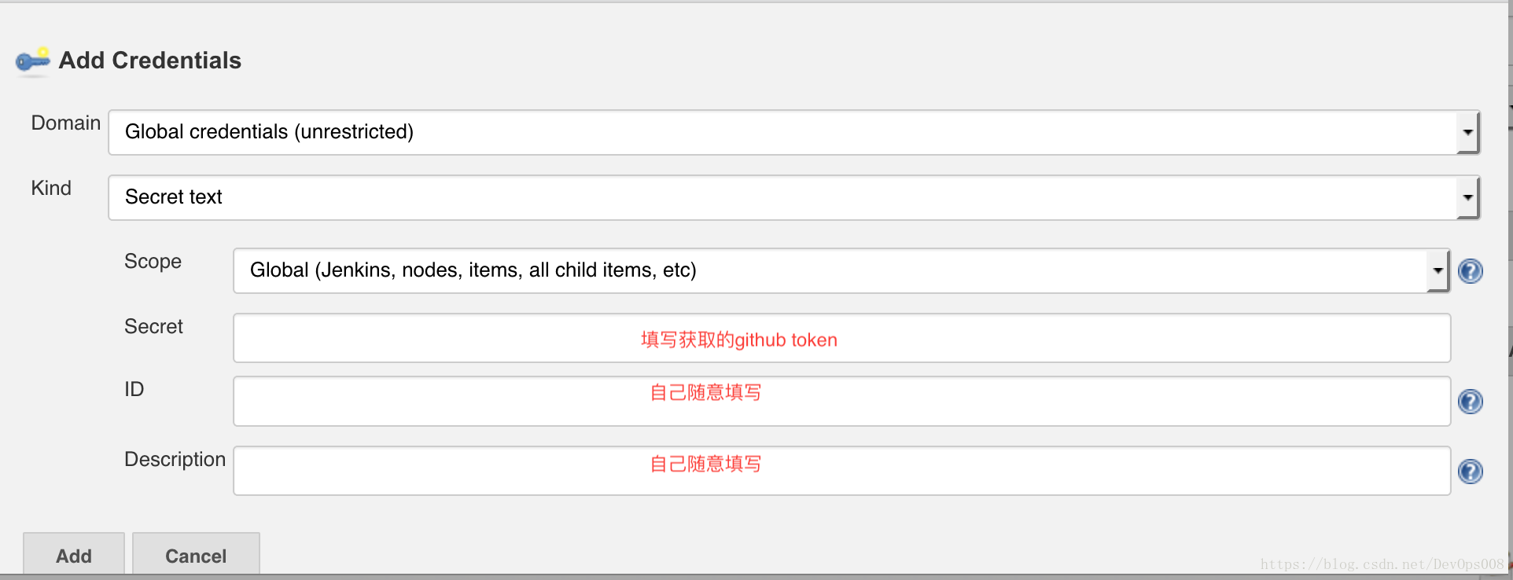Open help for the Description field
The height and width of the screenshot is (580, 1513).
pyautogui.click(x=1470, y=472)
